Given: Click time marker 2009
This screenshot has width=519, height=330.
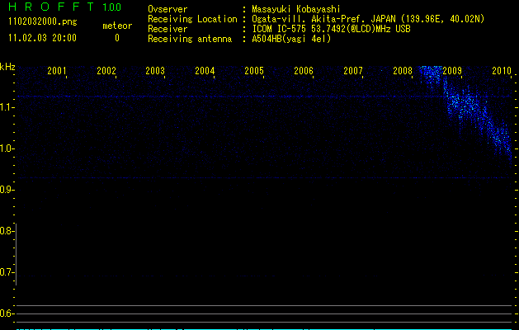Looking at the screenshot, I should 452,71.
